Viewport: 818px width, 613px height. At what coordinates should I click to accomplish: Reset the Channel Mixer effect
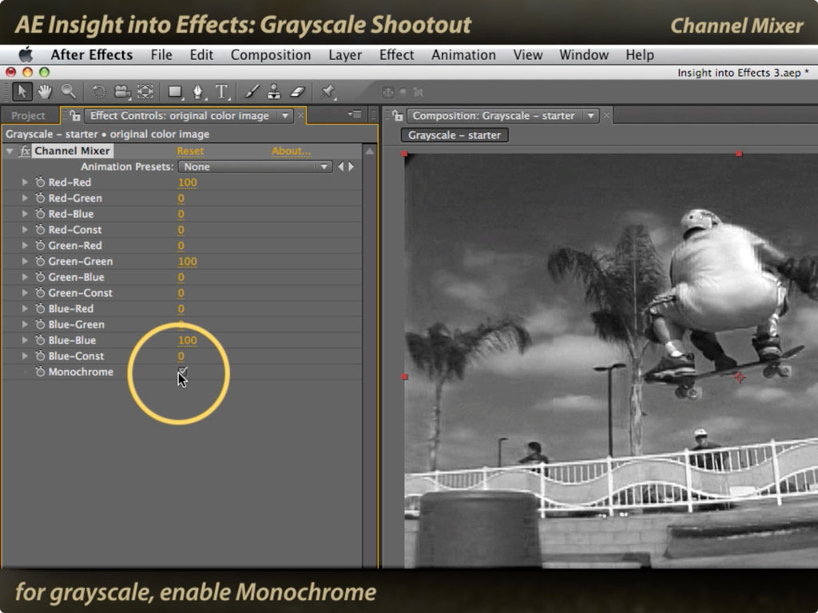pos(190,151)
